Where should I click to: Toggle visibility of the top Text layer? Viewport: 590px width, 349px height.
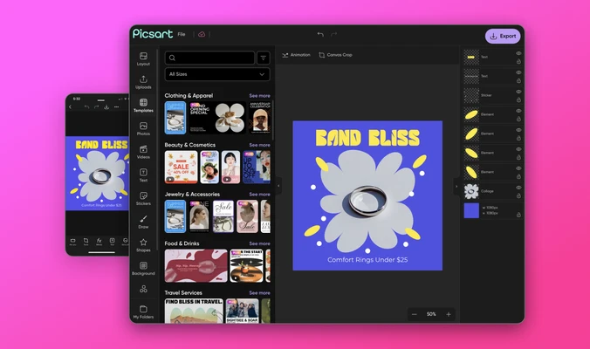click(518, 53)
